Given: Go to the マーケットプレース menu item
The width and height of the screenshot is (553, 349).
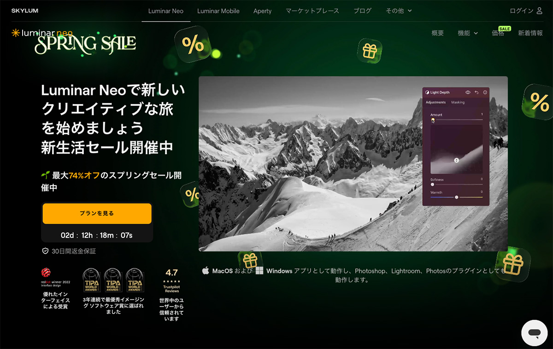Looking at the screenshot, I should click(x=312, y=11).
